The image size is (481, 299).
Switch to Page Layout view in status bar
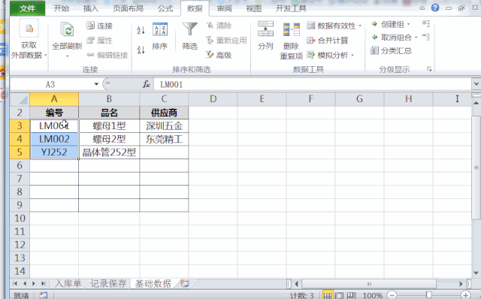pyautogui.click(x=339, y=296)
